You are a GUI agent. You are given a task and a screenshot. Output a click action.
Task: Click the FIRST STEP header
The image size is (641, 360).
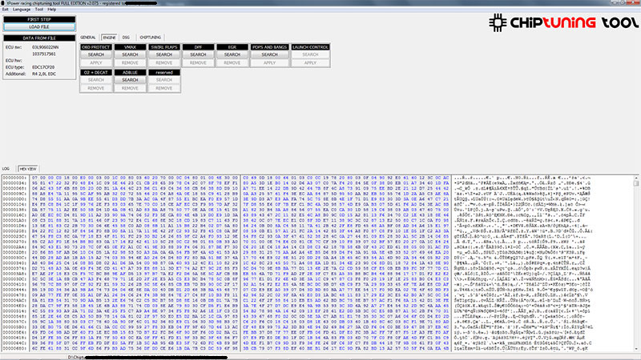[x=39, y=19]
